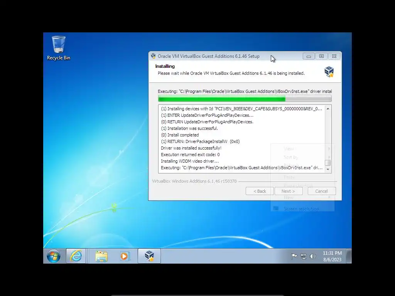Select 'Execution returned exit code: 0' line
This screenshot has width=395, height=296.
pos(190,155)
